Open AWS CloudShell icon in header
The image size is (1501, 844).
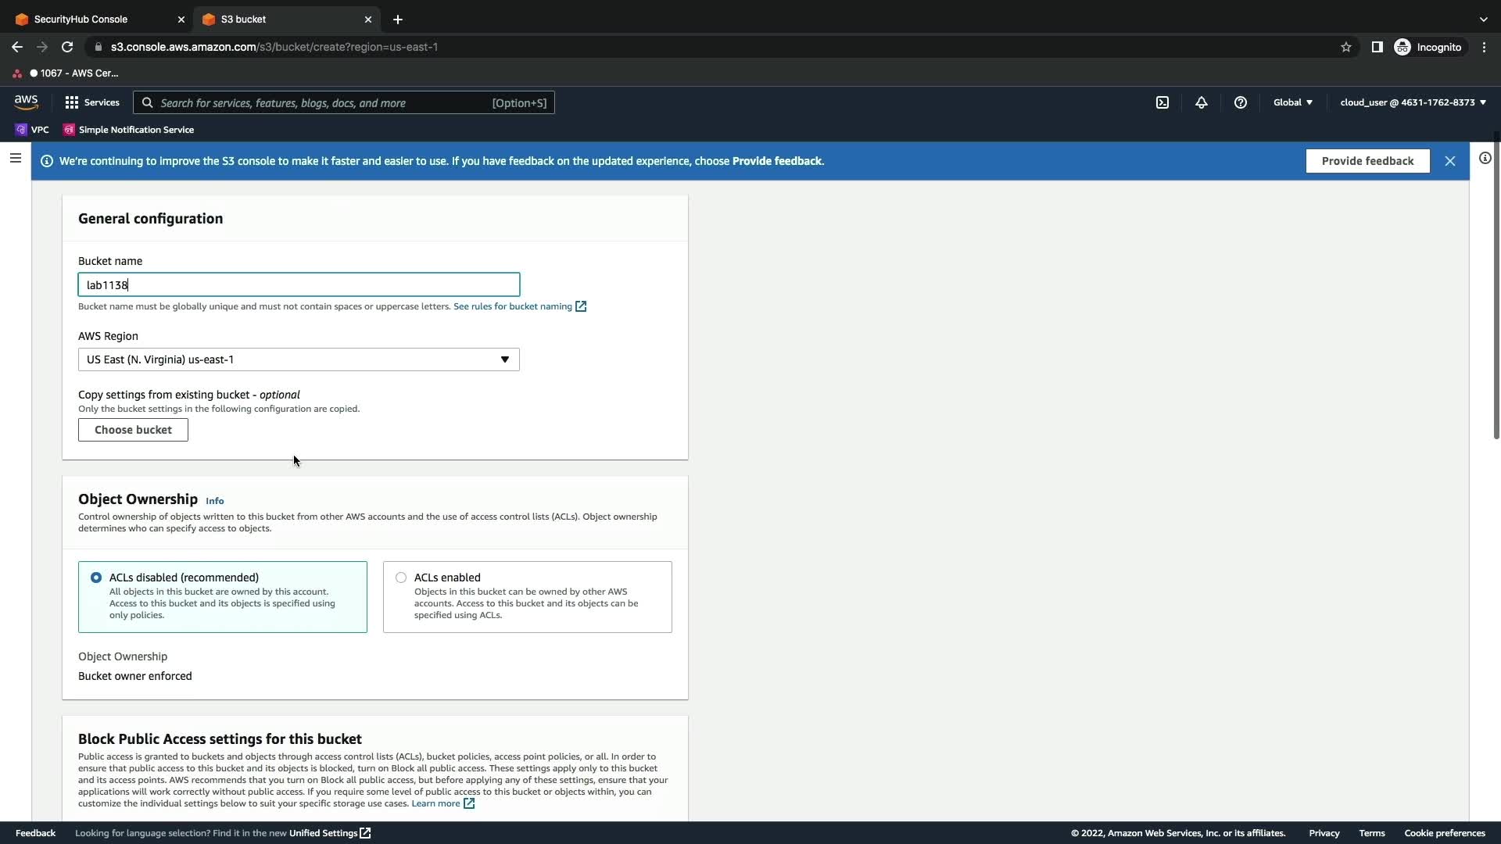(x=1162, y=102)
